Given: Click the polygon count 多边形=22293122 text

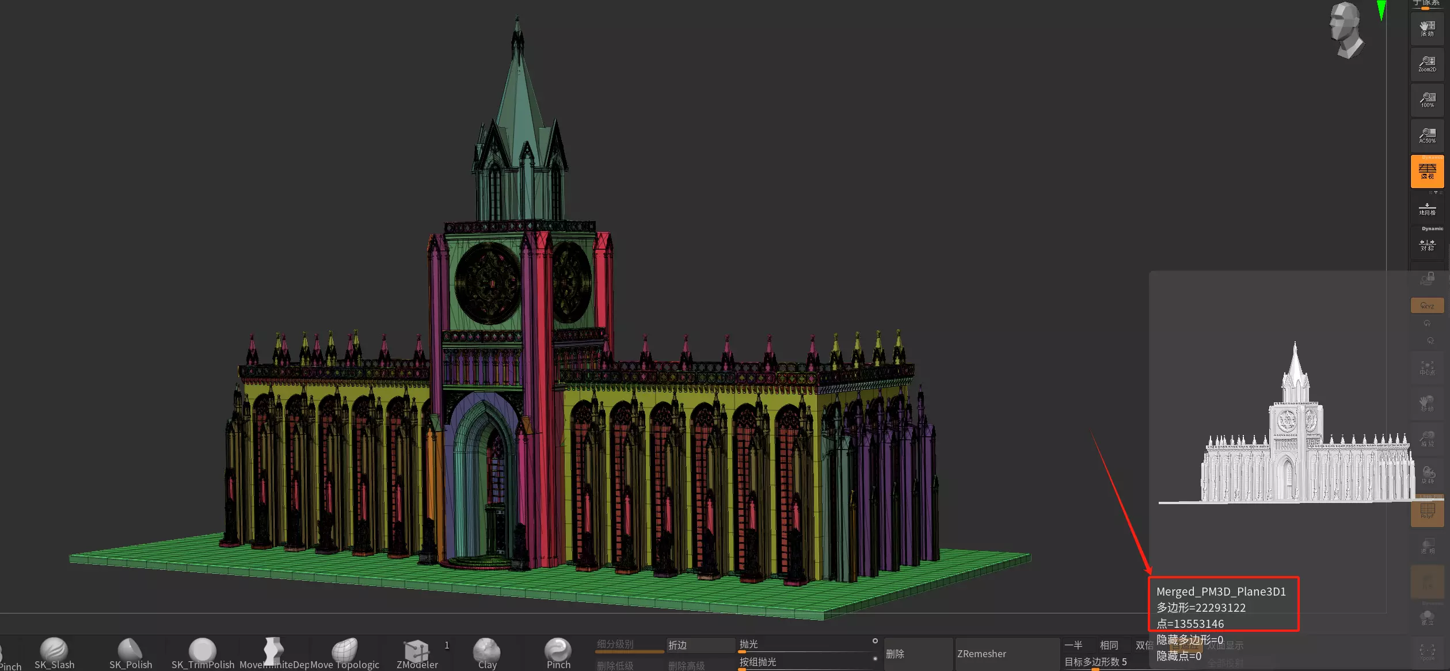Looking at the screenshot, I should [x=1201, y=608].
